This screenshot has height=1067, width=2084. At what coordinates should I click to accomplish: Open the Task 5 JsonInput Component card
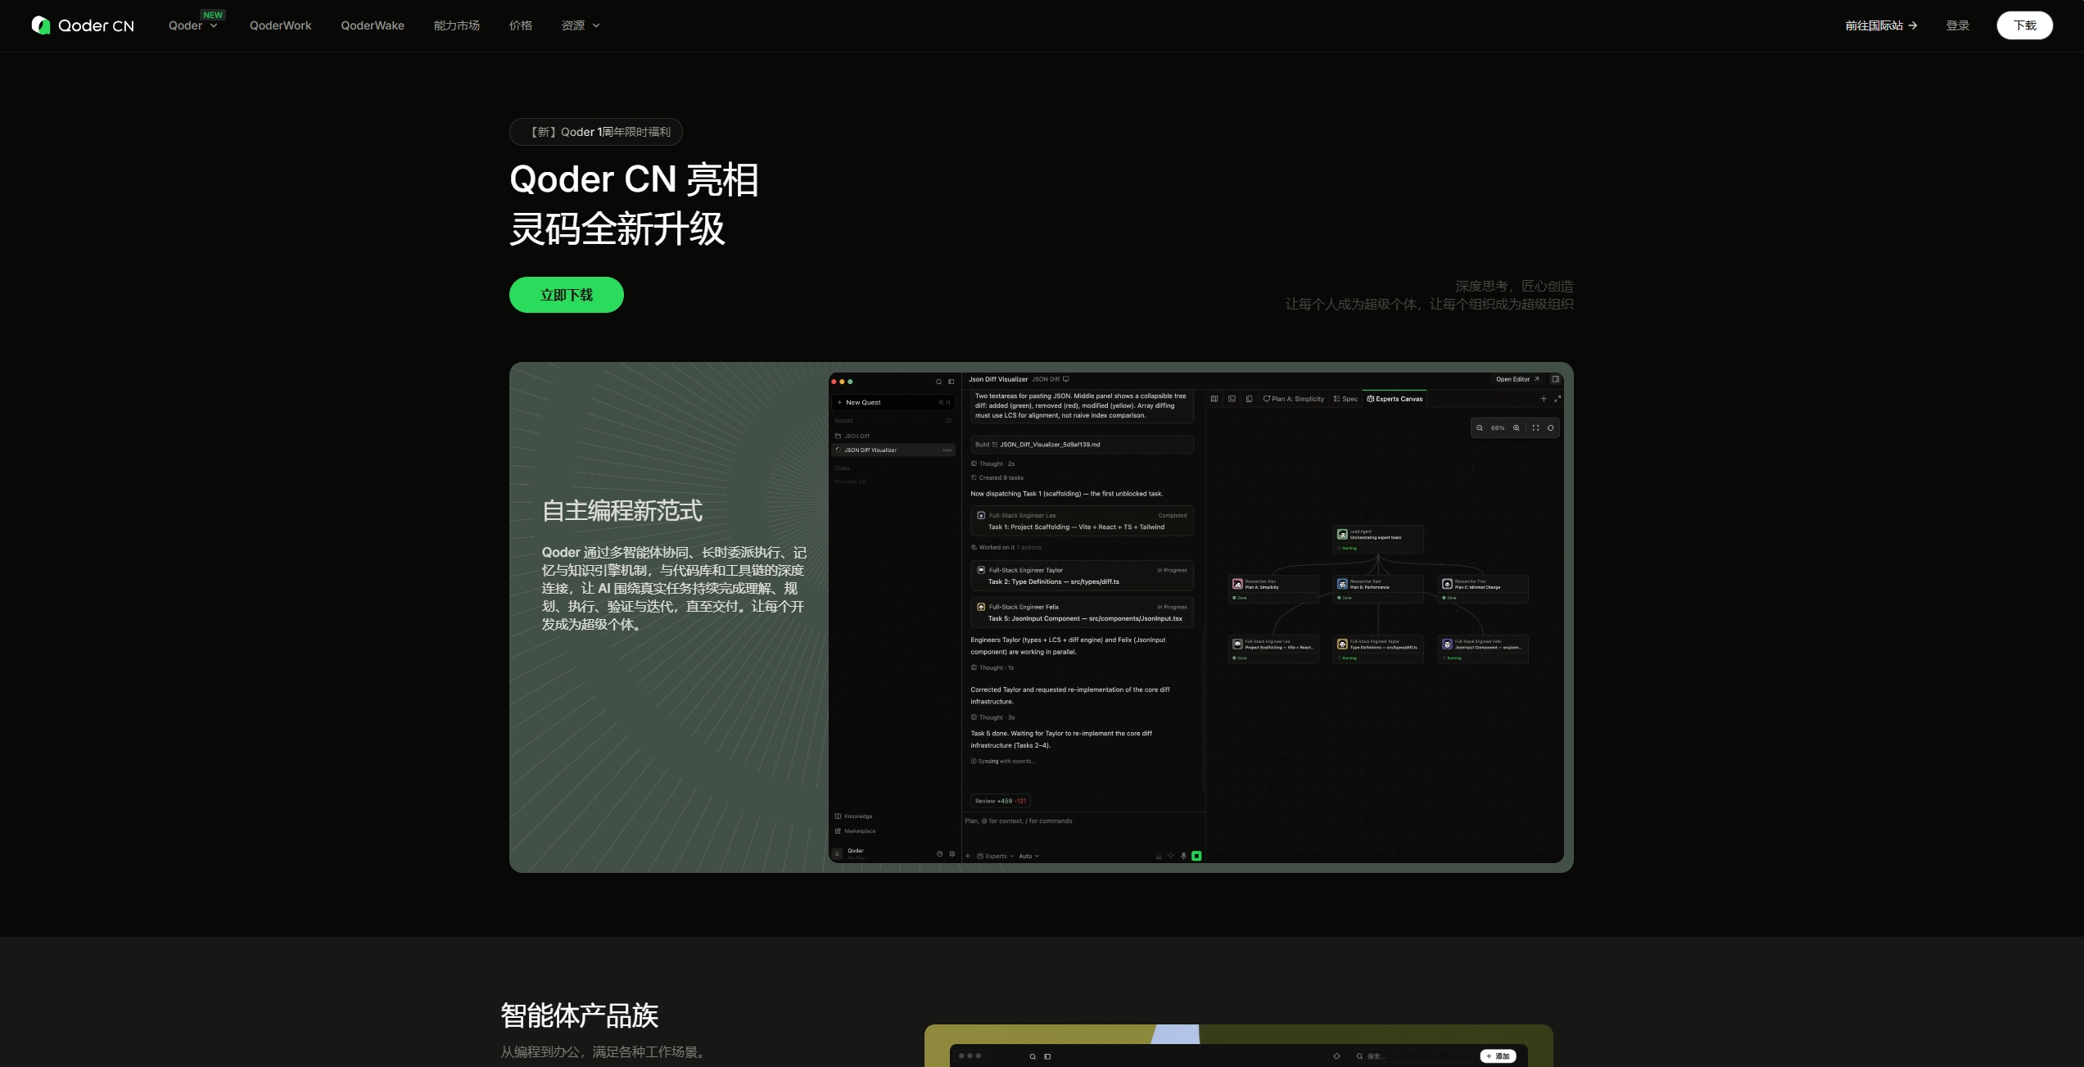click(x=1082, y=613)
